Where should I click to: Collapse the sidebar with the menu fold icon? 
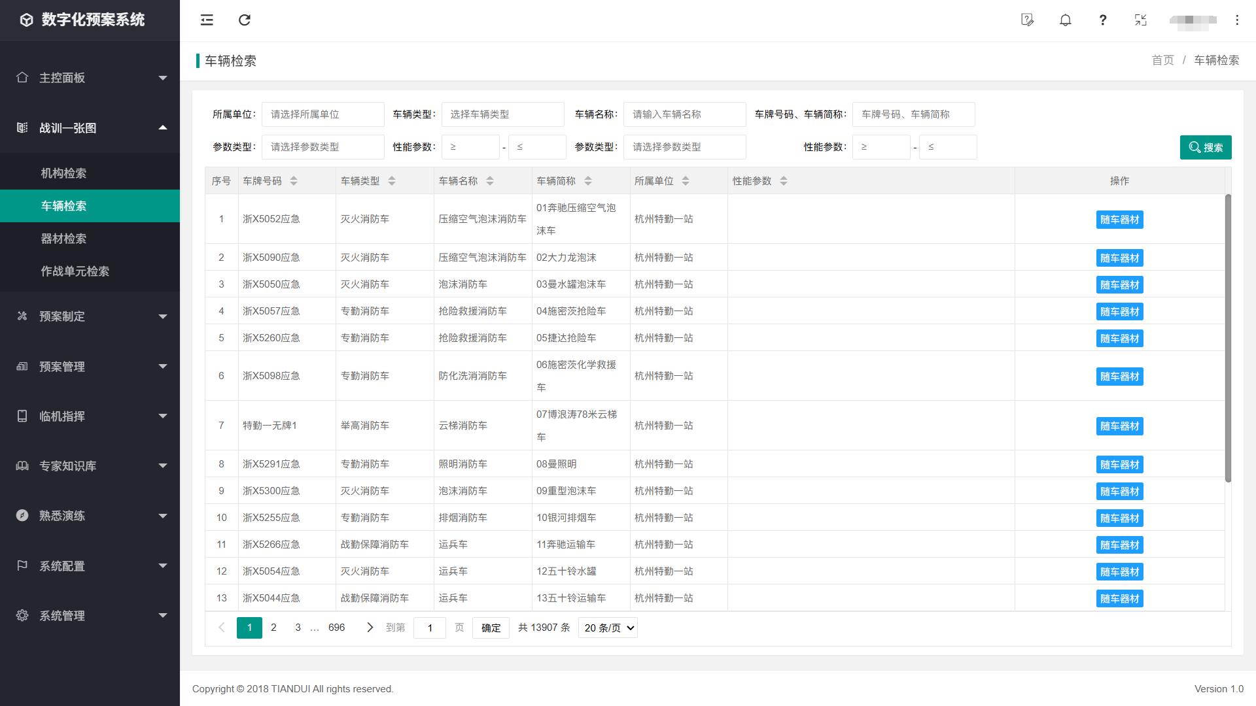pos(207,20)
